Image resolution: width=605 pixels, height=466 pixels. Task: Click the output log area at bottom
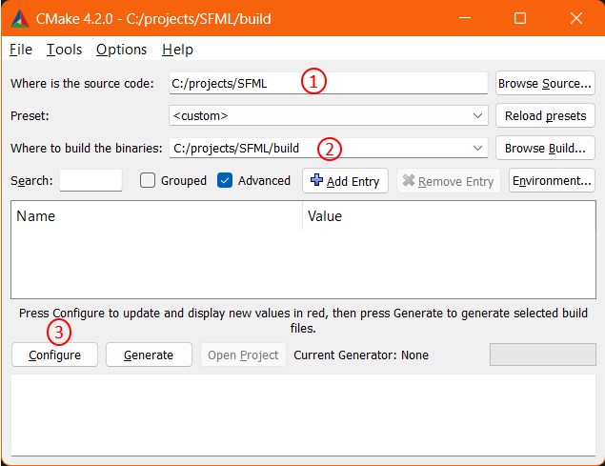[x=303, y=415]
